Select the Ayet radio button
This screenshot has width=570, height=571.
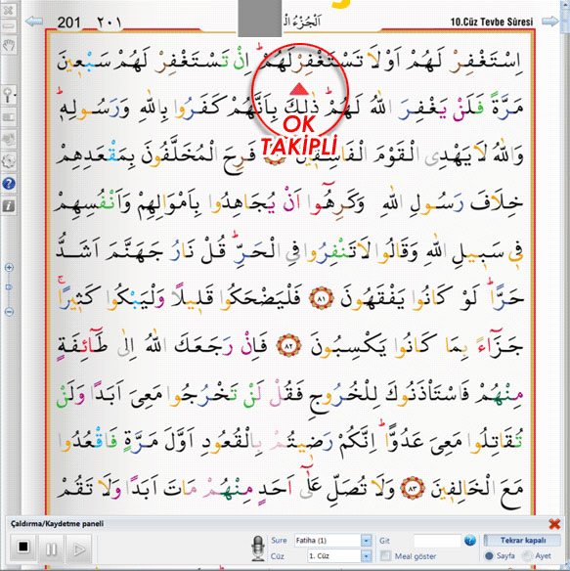pos(527,555)
